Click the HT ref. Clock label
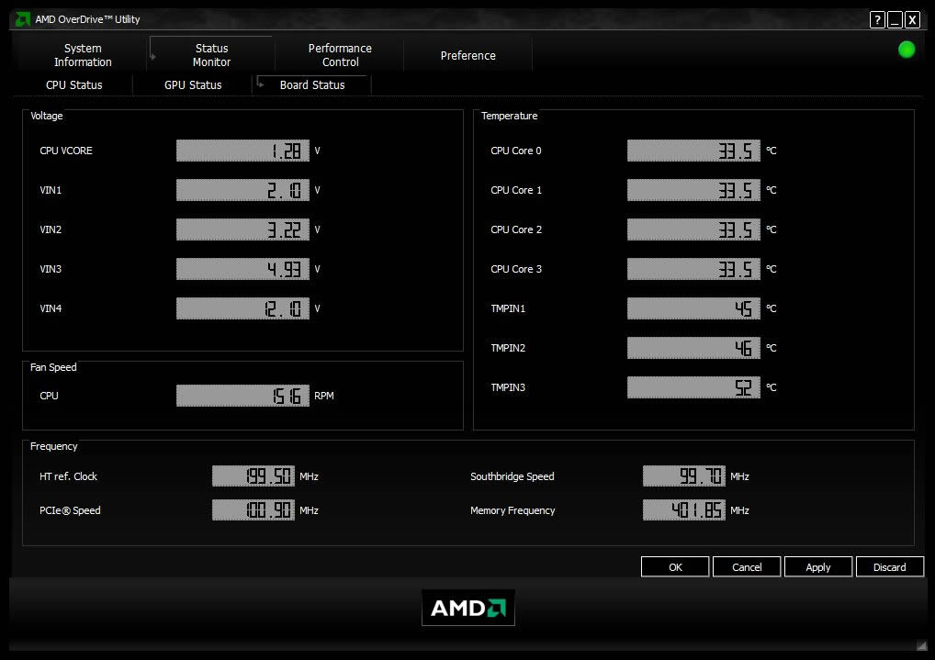 point(68,476)
